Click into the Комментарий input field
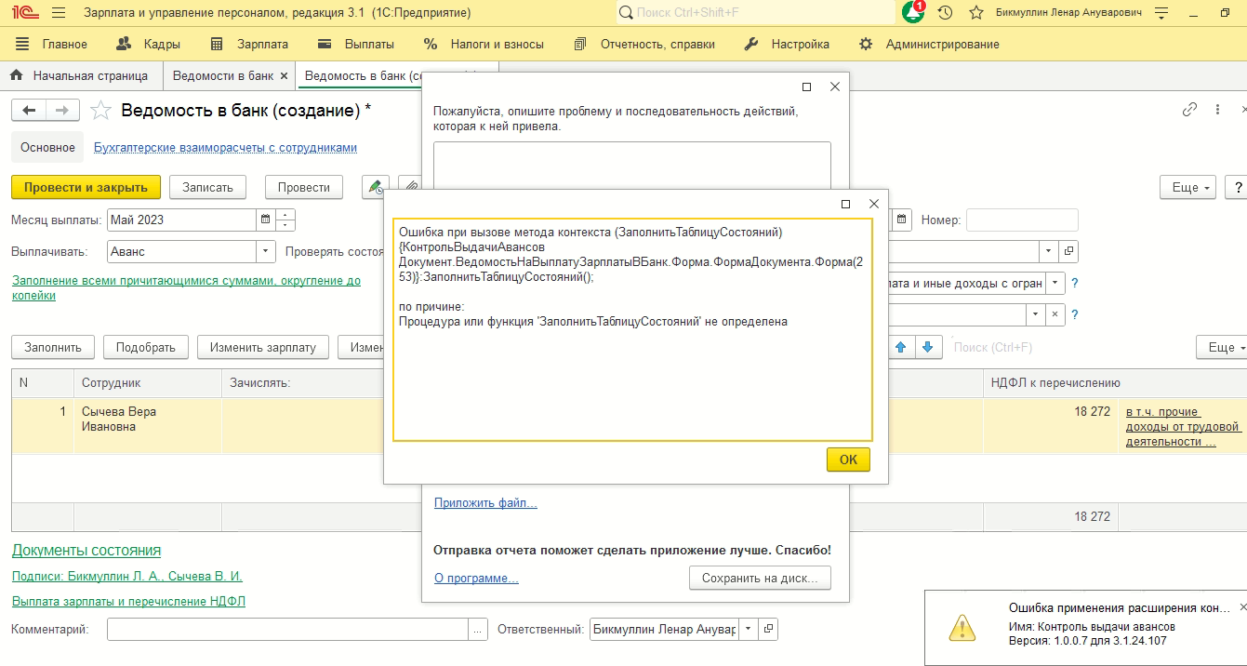The image size is (1247, 666). tap(287, 630)
